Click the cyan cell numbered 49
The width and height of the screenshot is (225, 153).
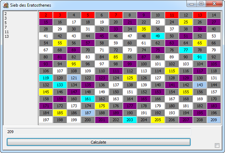coord(158,36)
